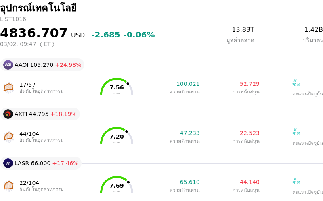The height and width of the screenshot is (201, 323).
Task: Click the 13.83T market cap figure
Action: [243, 30]
